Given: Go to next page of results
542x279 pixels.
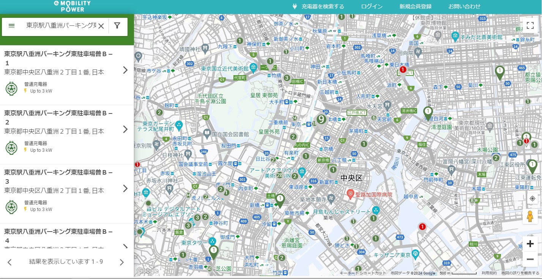Looking at the screenshot, I should (122, 262).
